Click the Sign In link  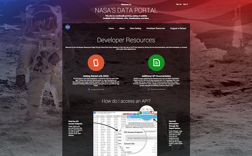(185, 4)
